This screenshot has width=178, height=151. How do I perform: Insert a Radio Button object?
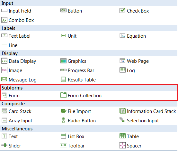click(x=78, y=121)
